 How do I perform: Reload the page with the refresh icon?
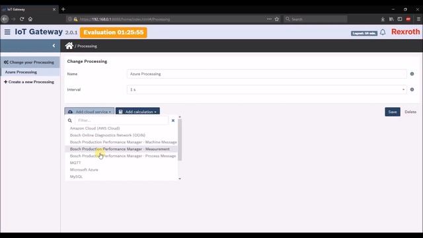[22, 19]
